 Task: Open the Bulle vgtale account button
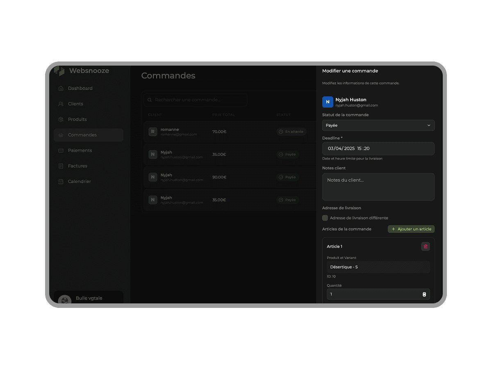tap(88, 298)
